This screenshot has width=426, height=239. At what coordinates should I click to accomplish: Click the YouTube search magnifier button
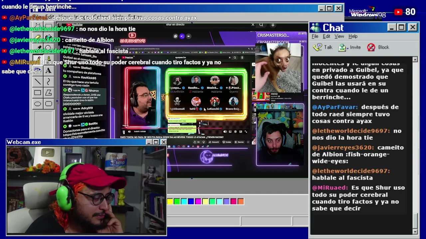pos(261,25)
